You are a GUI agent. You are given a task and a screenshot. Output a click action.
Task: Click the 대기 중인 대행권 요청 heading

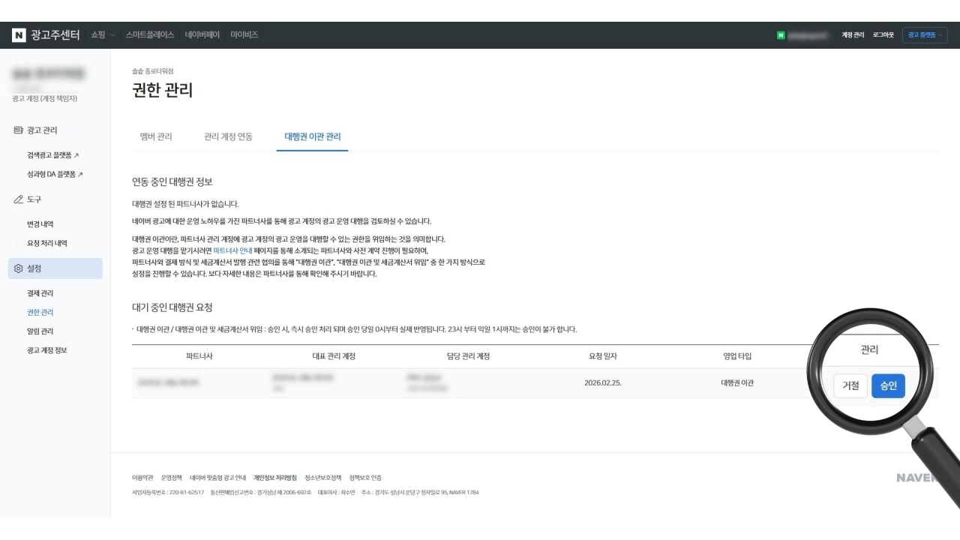pos(172,307)
